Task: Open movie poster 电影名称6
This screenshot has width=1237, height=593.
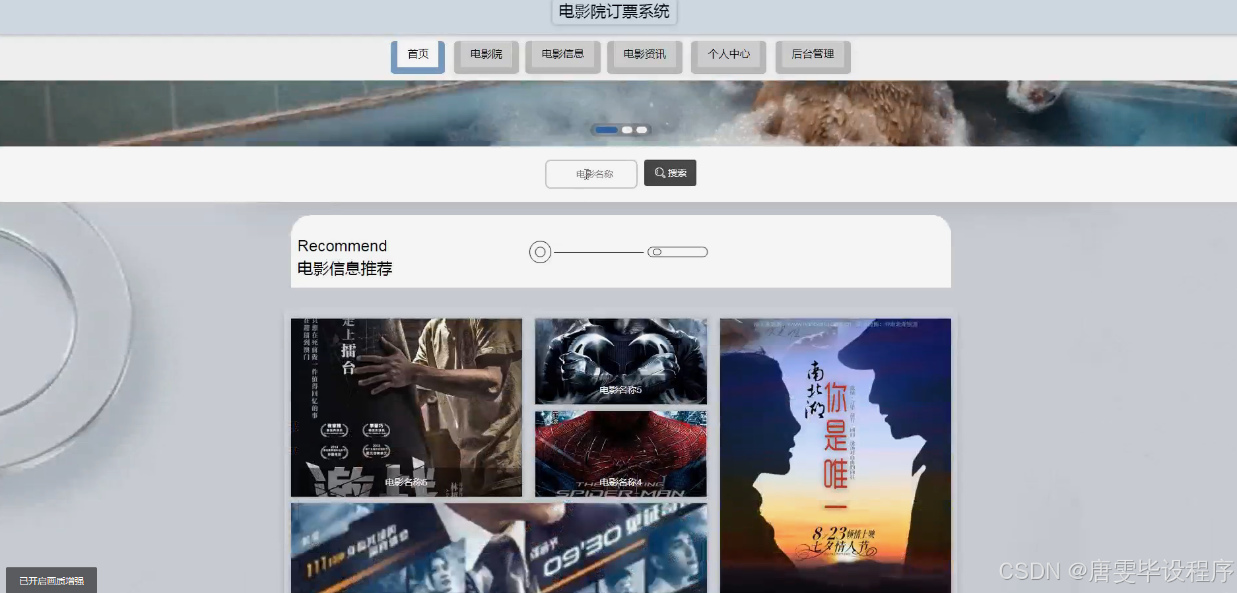Action: pos(407,408)
